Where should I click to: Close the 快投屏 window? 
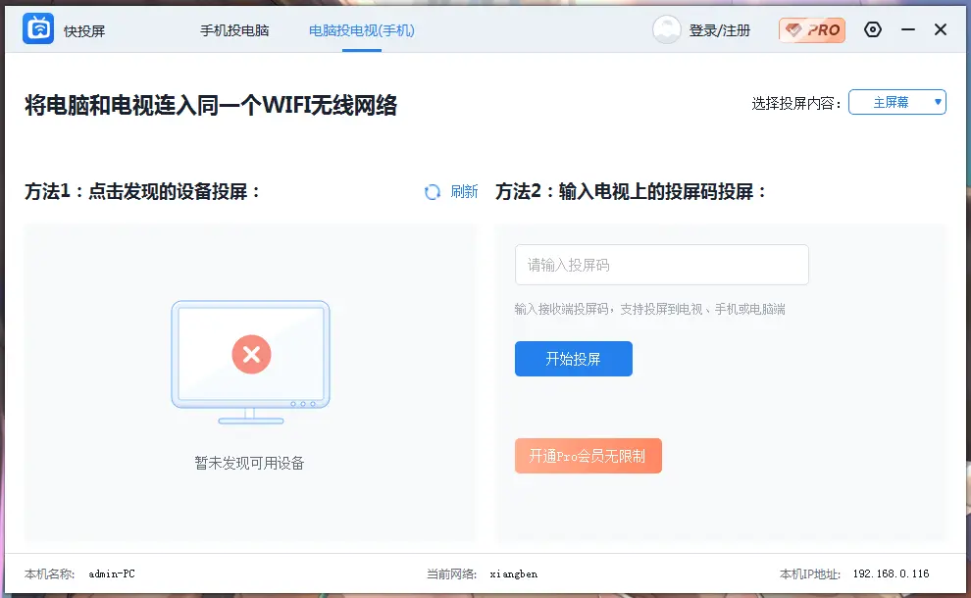pos(940,29)
